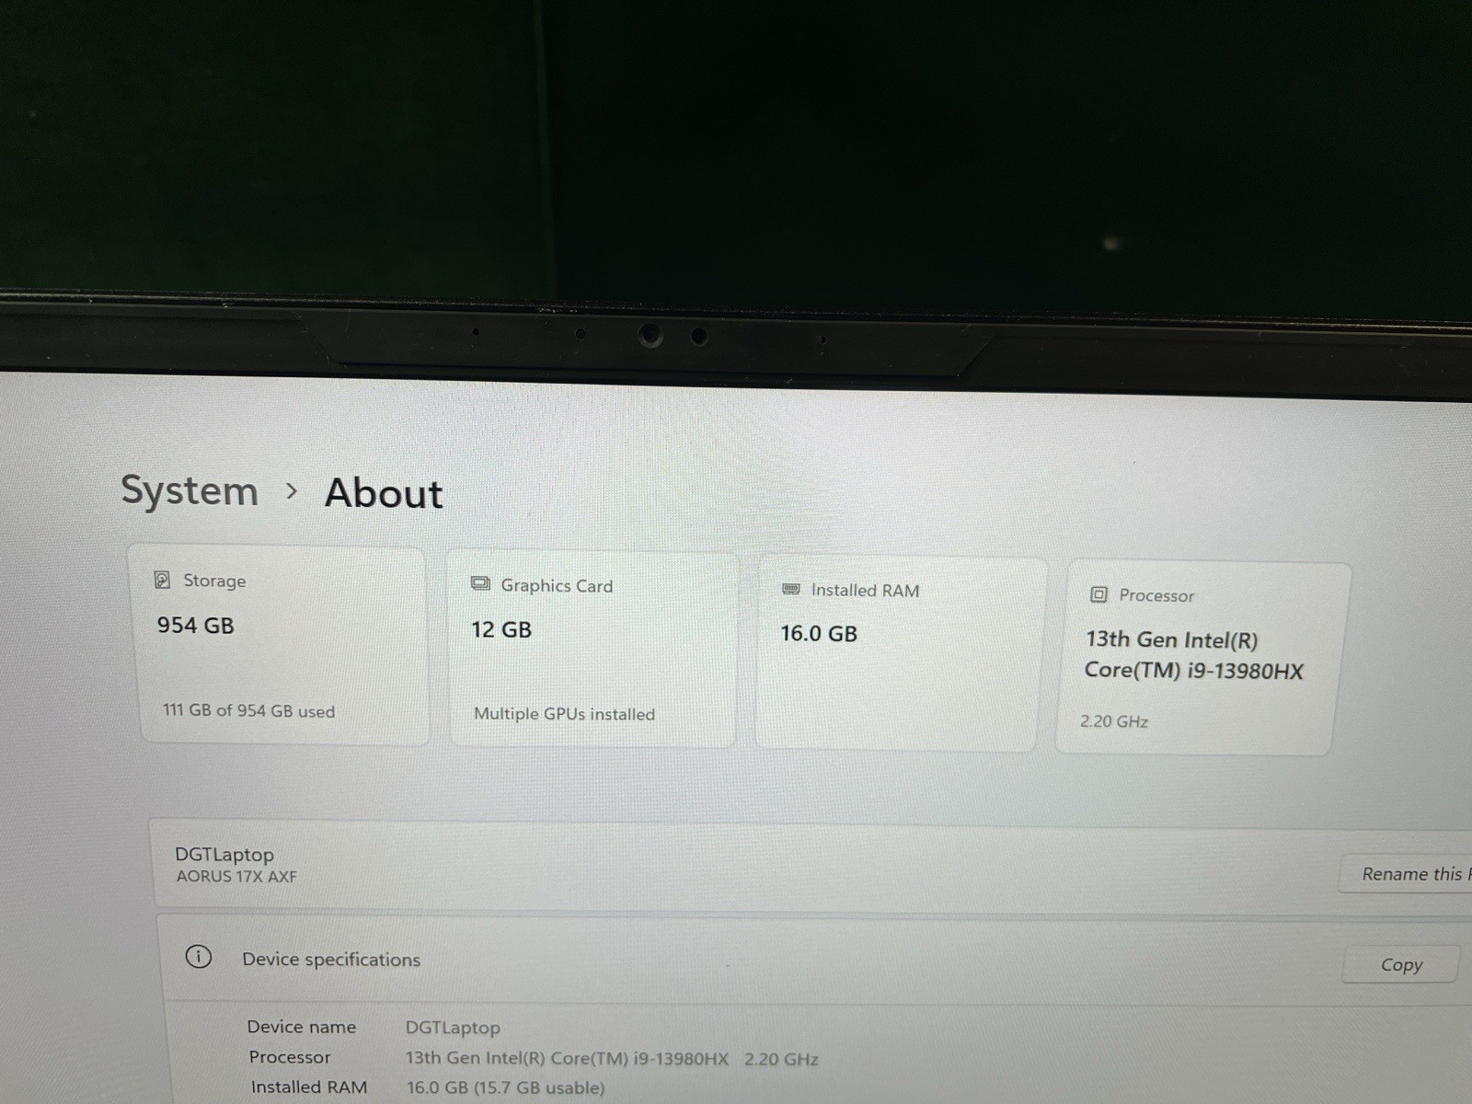Click the Processor chip icon
Viewport: 1472px width, 1104px height.
1098,594
